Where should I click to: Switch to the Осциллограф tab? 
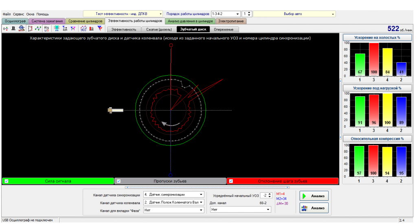click(x=15, y=21)
